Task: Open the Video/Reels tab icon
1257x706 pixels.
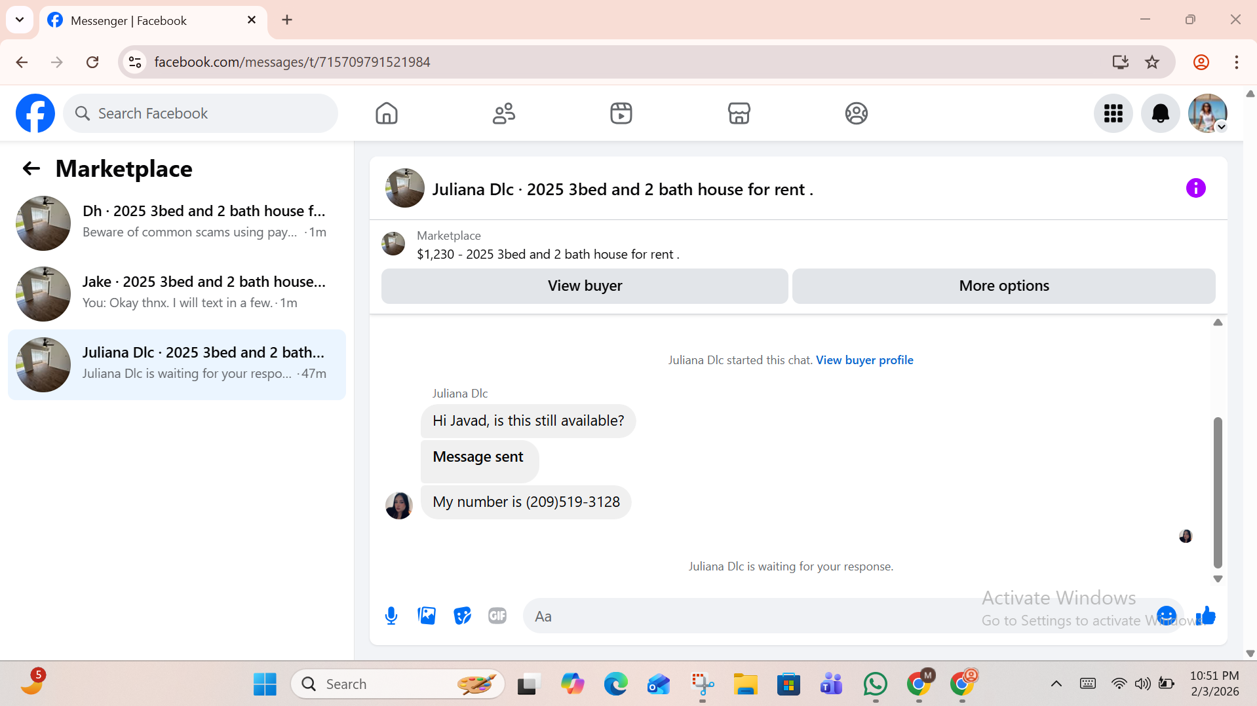Action: click(x=621, y=113)
